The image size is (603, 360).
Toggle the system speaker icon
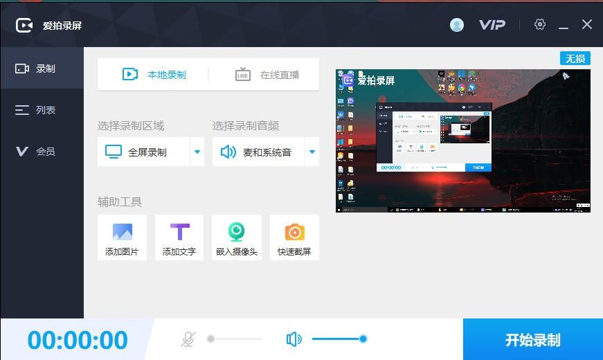294,339
